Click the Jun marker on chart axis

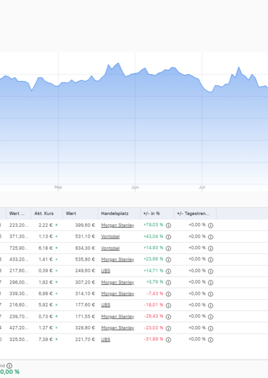[135, 187]
